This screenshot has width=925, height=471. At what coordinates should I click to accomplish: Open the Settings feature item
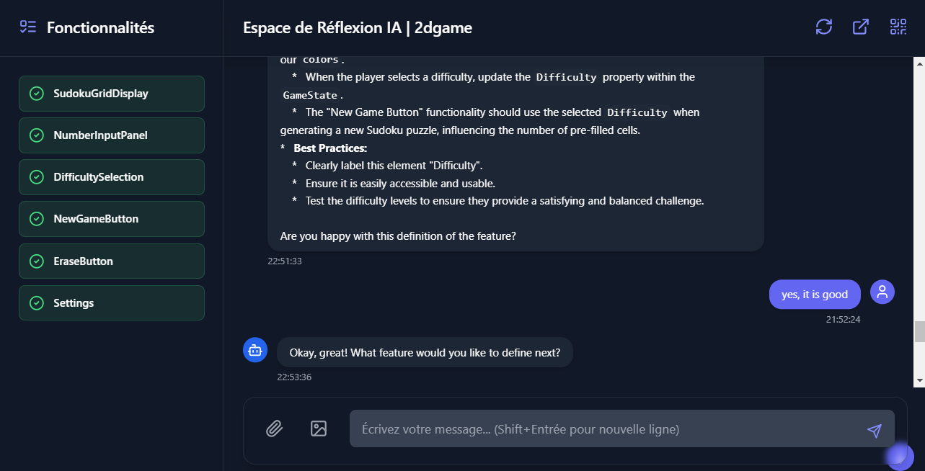(112, 303)
